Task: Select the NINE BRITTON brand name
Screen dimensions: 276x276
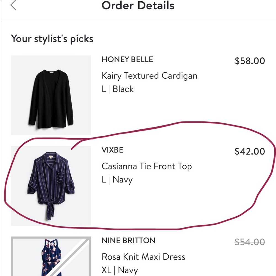Action: coord(129,240)
